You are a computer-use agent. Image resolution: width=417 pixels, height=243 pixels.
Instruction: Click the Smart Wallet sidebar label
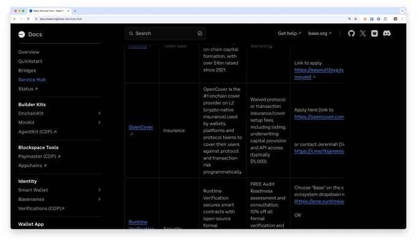click(x=33, y=190)
